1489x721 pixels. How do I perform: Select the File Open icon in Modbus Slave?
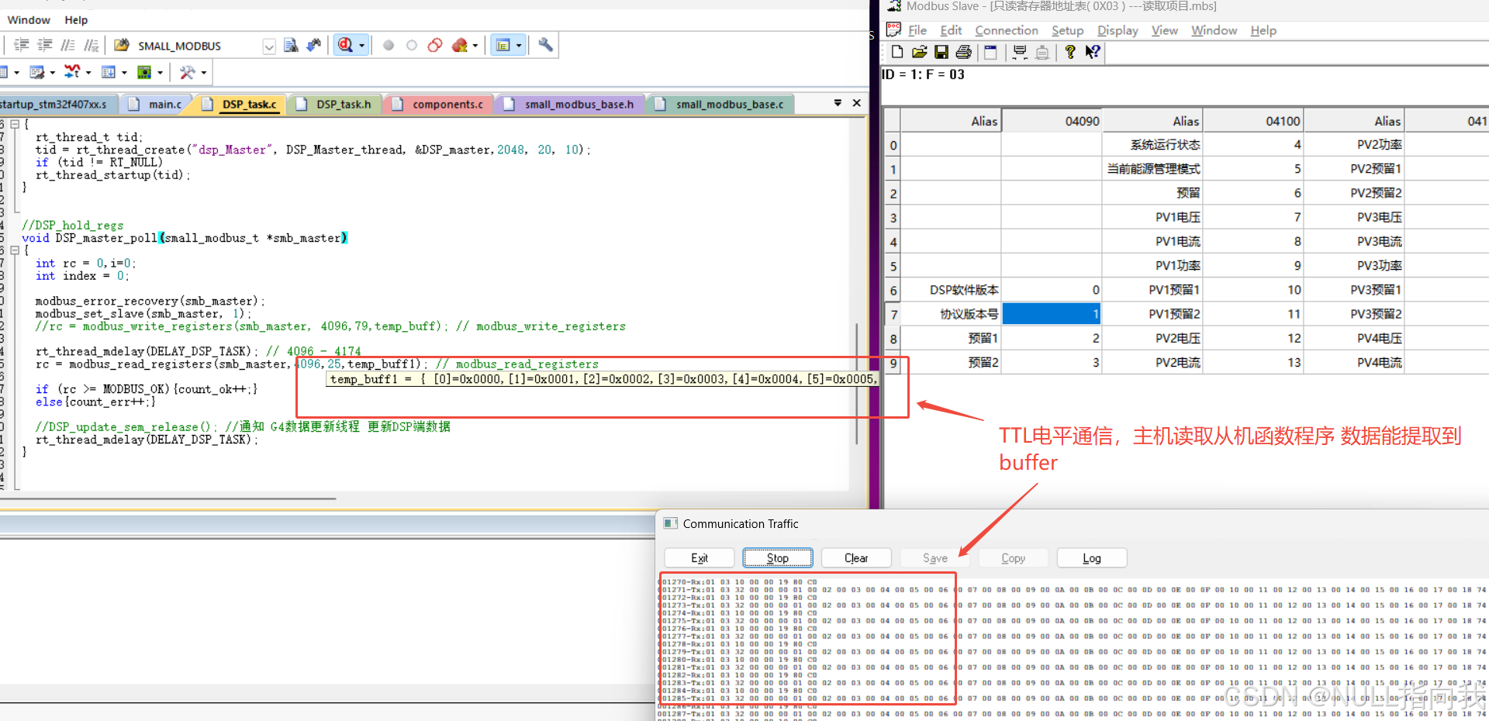click(920, 51)
